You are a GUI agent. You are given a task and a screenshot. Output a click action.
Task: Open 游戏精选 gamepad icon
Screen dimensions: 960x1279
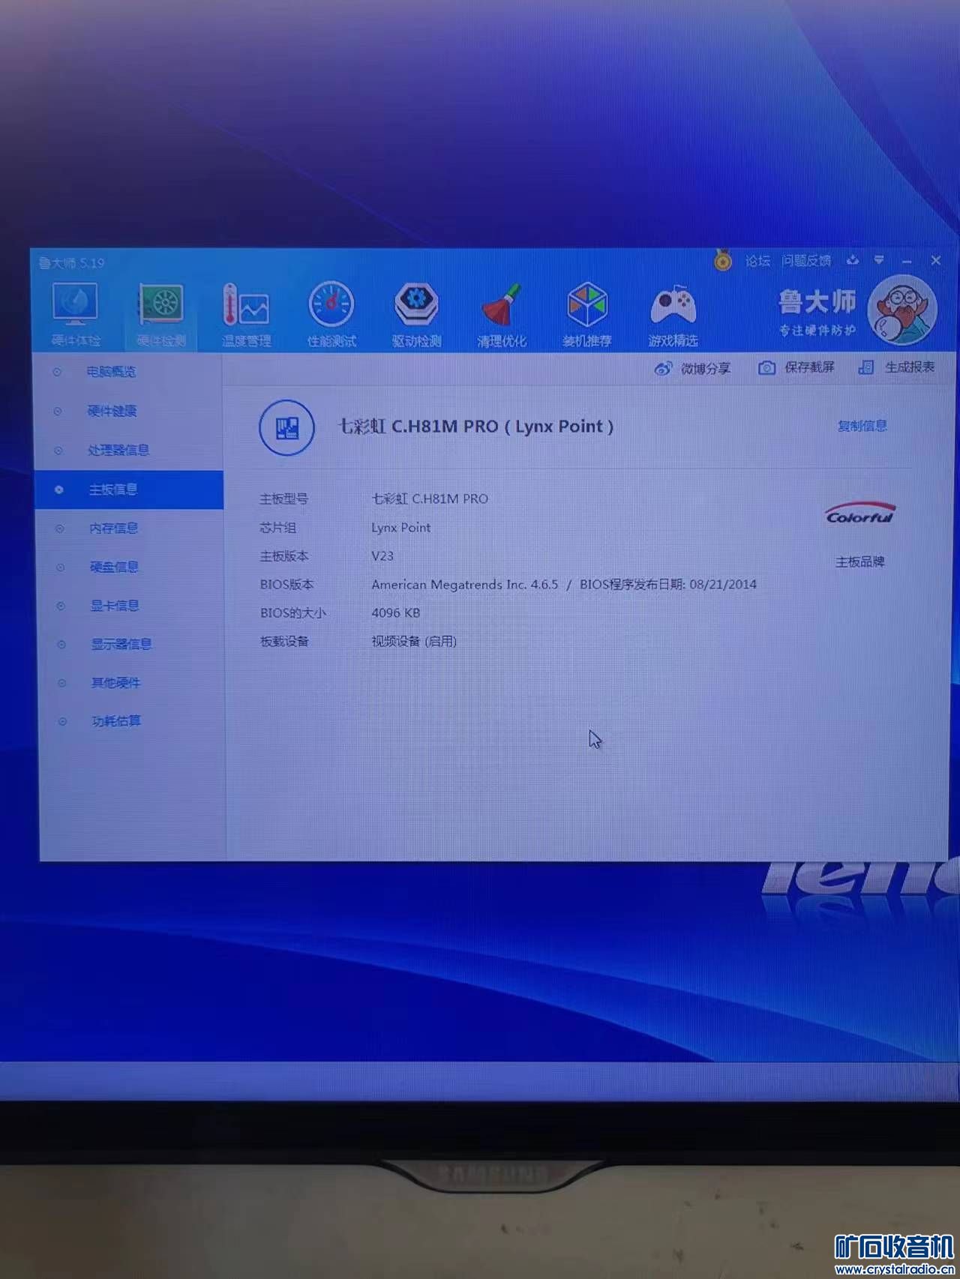coord(673,315)
